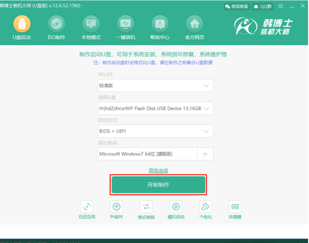Open 格式转换 conversion tool
The height and width of the screenshot is (243, 309).
146,207
